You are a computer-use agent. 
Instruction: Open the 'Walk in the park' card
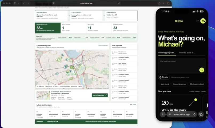pyautogui.click(x=179, y=107)
